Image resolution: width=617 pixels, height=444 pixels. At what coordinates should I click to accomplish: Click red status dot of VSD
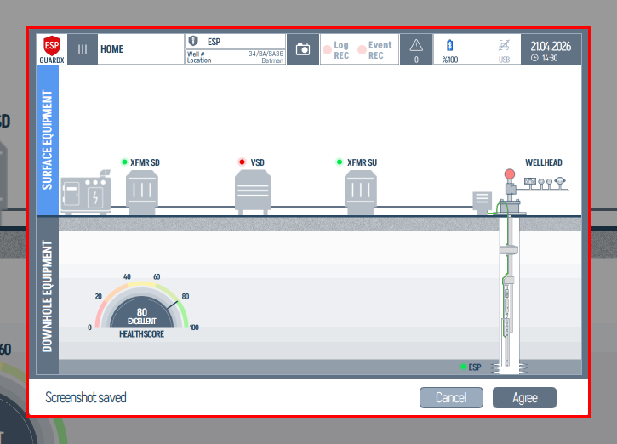242,162
